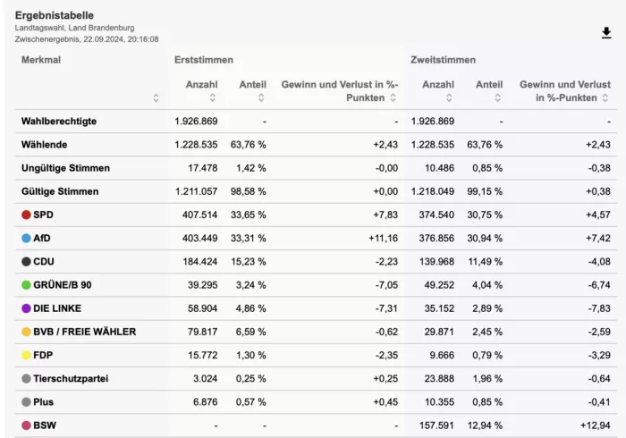The width and height of the screenshot is (626, 438).
Task: Click CDU Erststimmen count 184.424
Action: click(200, 262)
